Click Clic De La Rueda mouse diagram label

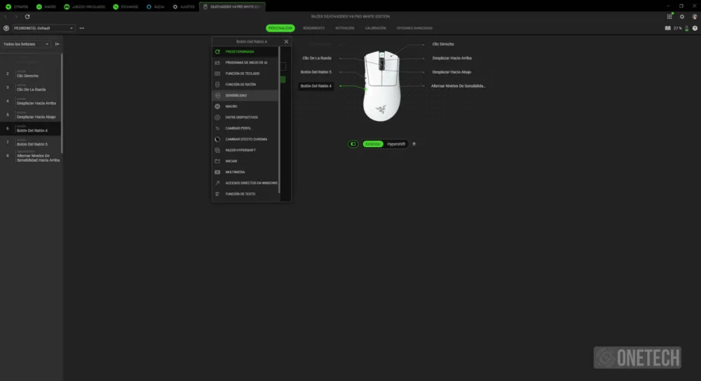click(x=317, y=58)
